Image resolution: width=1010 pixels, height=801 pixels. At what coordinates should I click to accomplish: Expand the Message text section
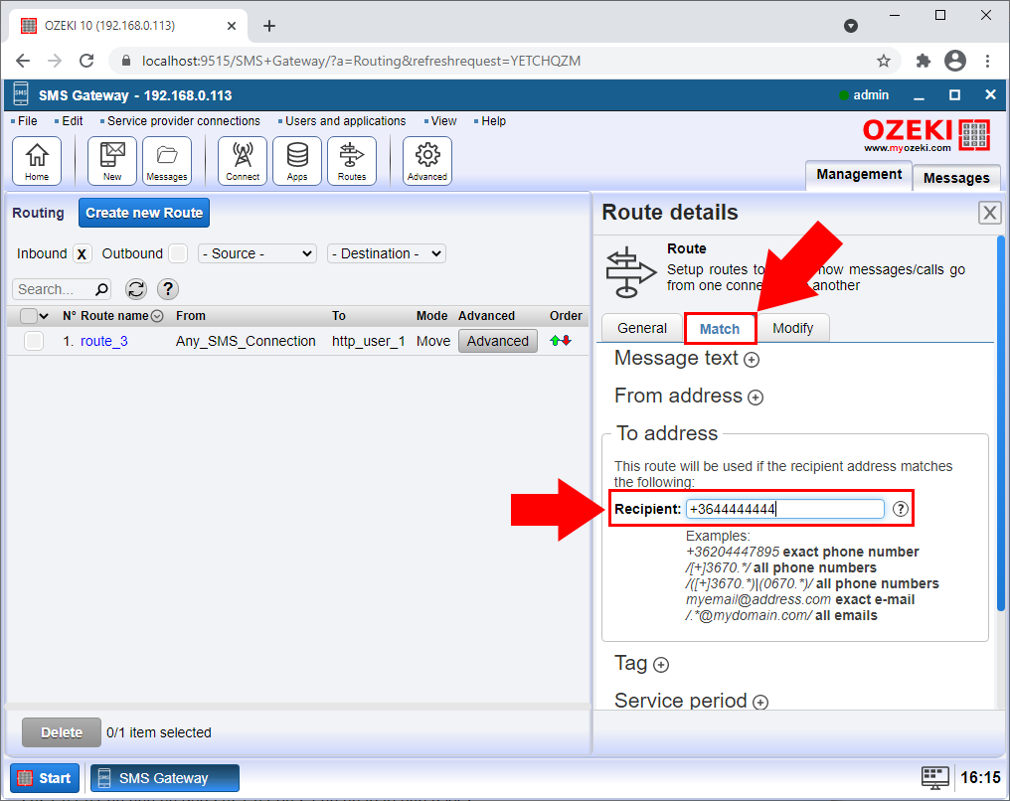click(x=752, y=360)
